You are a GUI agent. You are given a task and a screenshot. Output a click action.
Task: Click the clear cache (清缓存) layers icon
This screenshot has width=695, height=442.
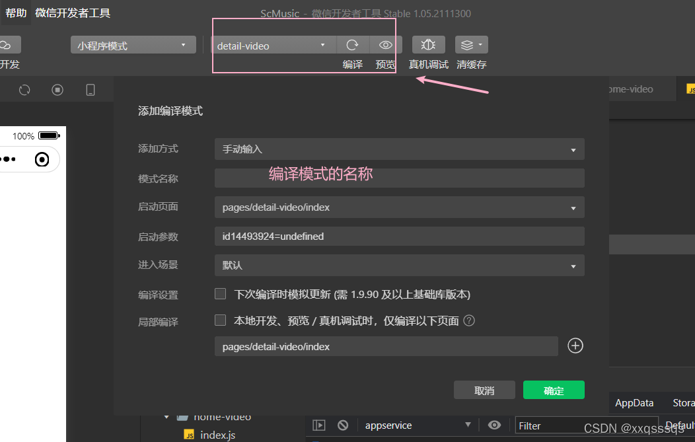pyautogui.click(x=467, y=45)
